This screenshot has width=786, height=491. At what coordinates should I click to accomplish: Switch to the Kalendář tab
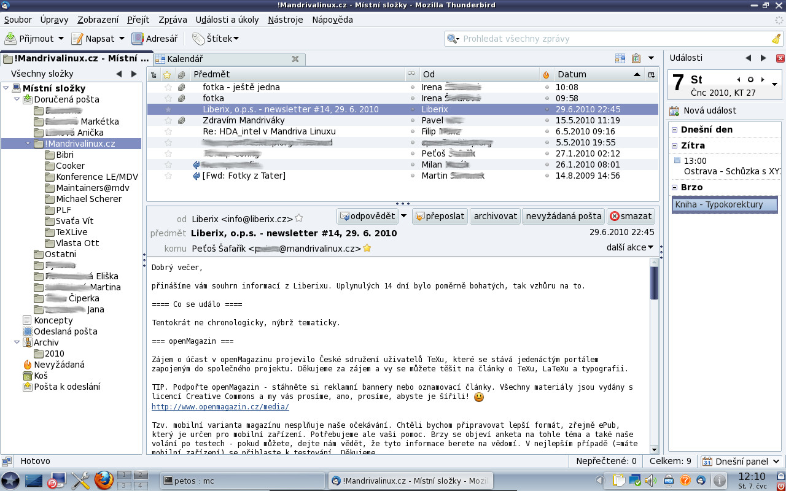(x=228, y=59)
